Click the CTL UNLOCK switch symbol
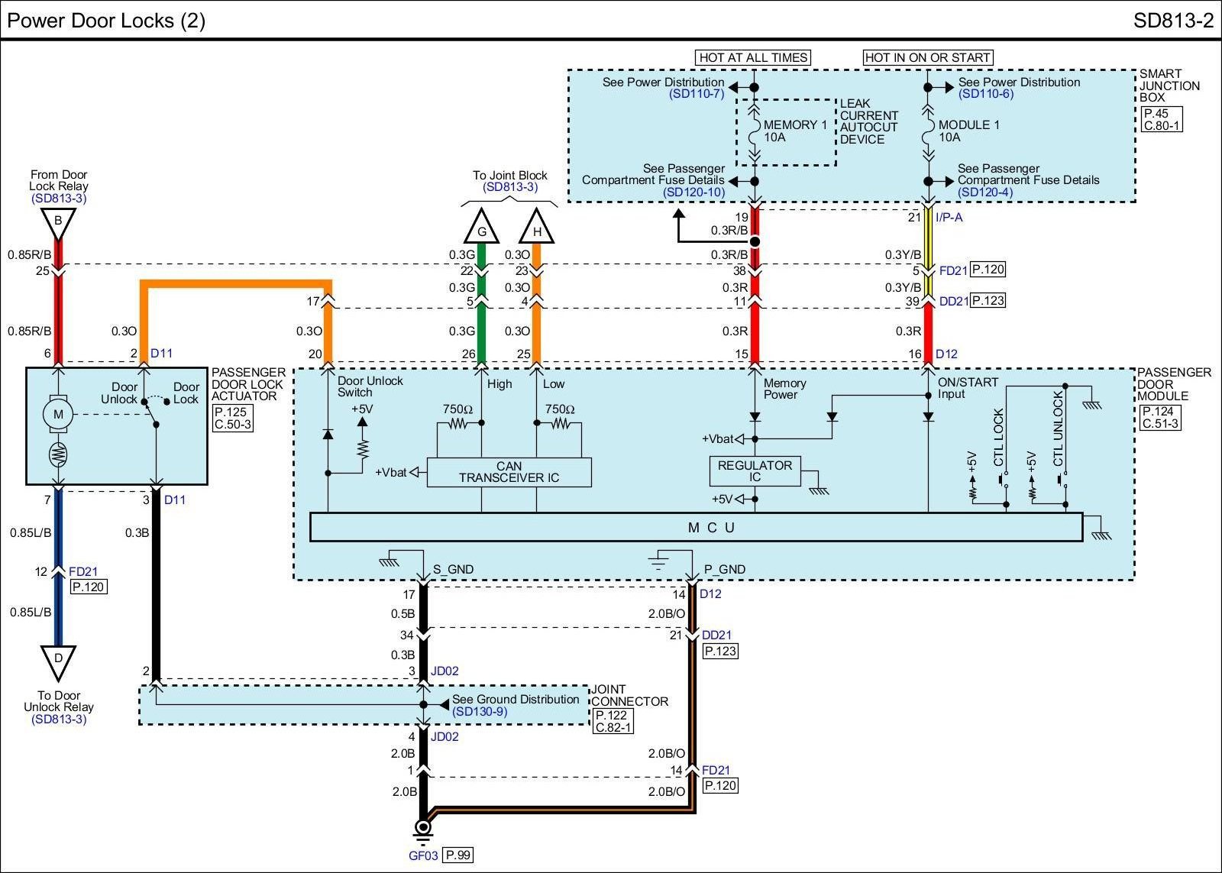1222x873 pixels. click(x=1062, y=480)
